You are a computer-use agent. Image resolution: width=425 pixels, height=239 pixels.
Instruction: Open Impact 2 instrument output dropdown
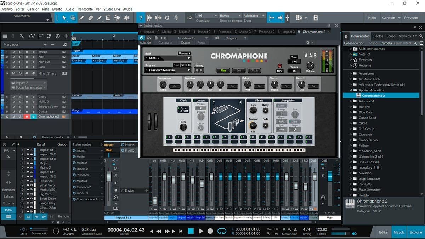(x=29, y=83)
